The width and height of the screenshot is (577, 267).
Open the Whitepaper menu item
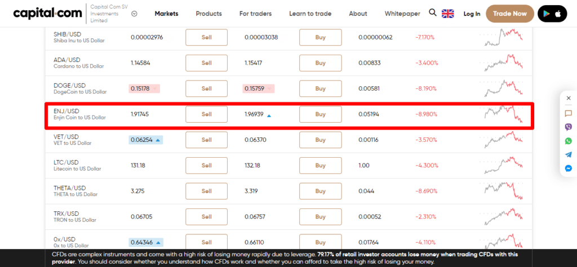402,14
